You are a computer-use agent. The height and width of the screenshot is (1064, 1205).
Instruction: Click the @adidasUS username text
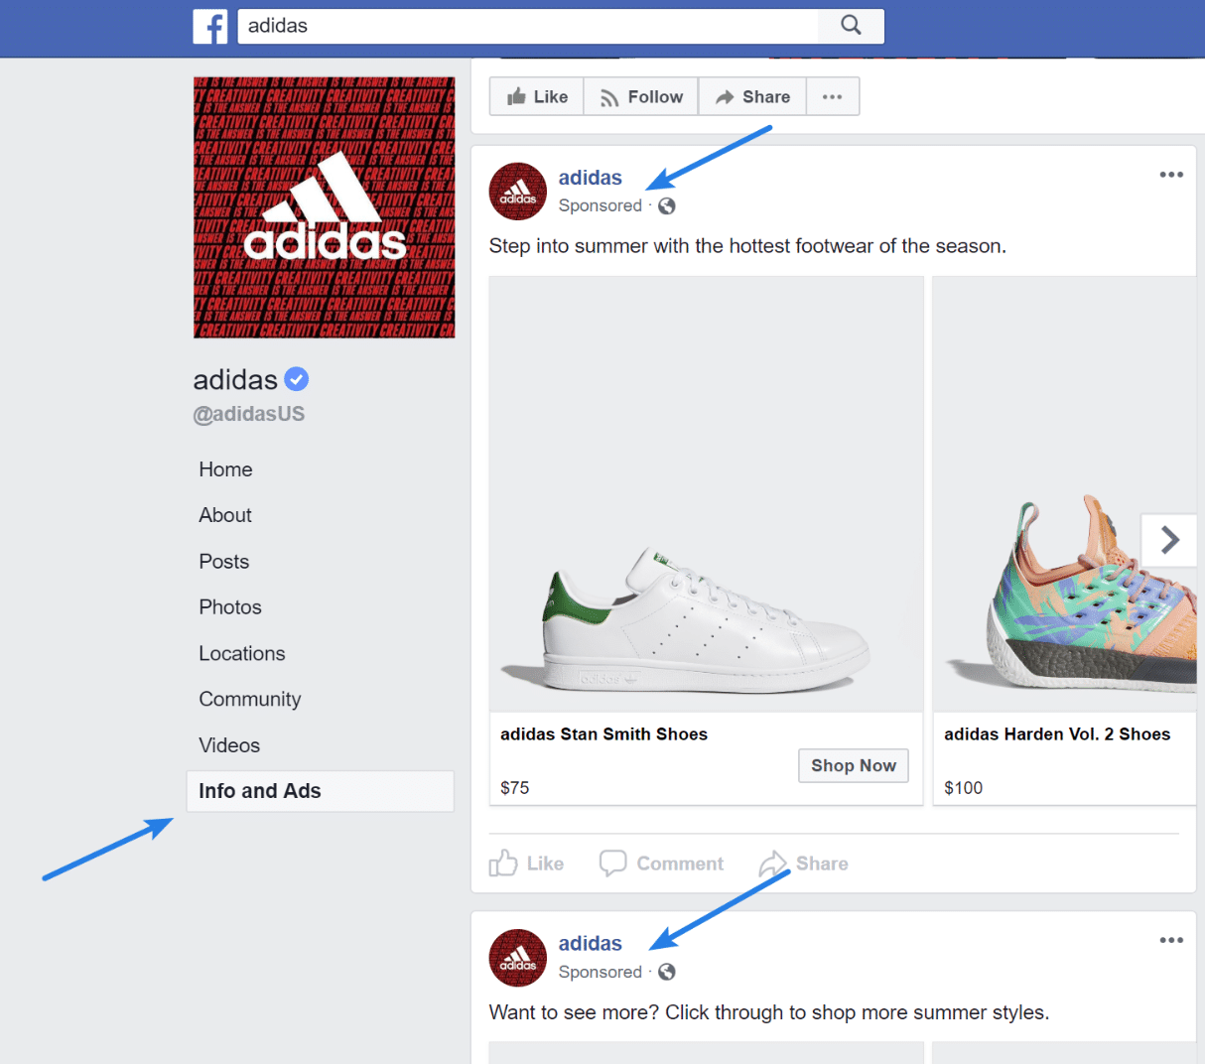(249, 414)
